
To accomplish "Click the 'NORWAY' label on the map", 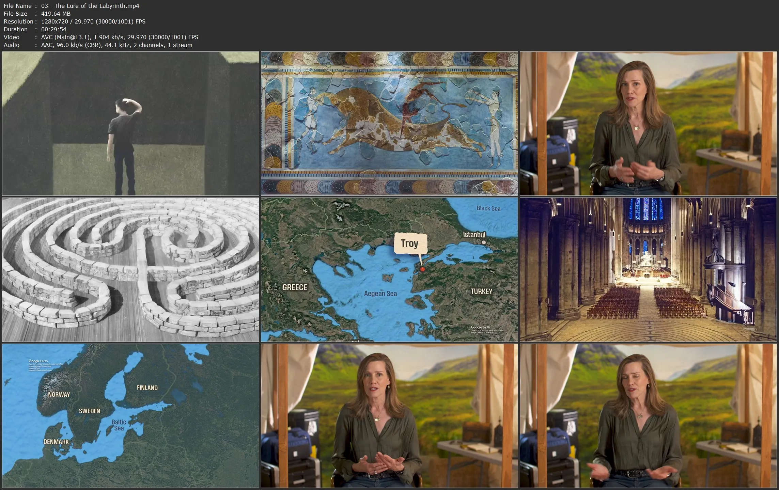I will pos(59,395).
